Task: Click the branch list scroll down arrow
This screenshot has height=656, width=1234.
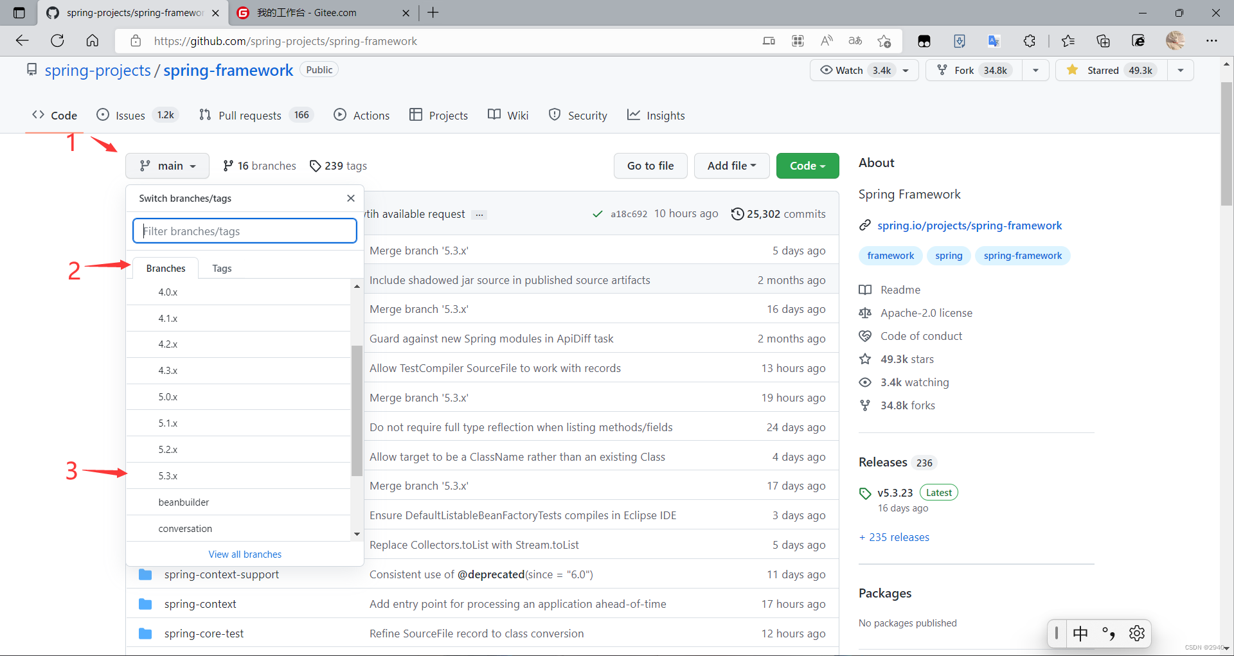Action: (357, 534)
